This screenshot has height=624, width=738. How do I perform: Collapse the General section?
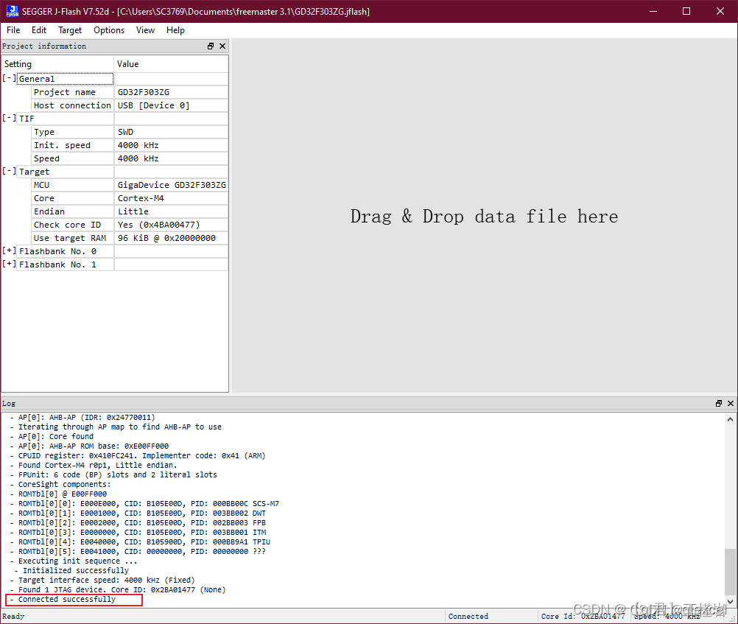coord(9,79)
